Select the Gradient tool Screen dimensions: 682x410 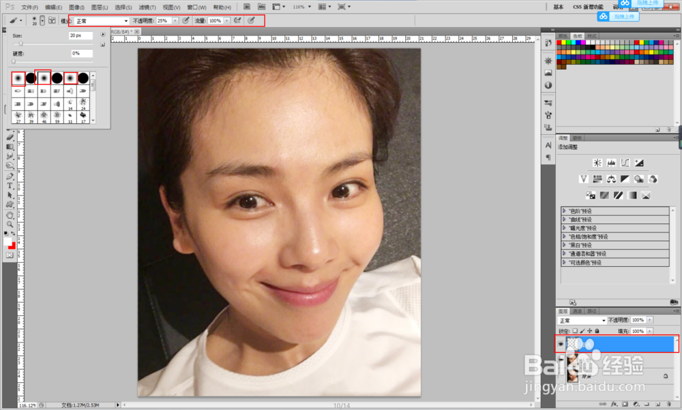click(10, 146)
